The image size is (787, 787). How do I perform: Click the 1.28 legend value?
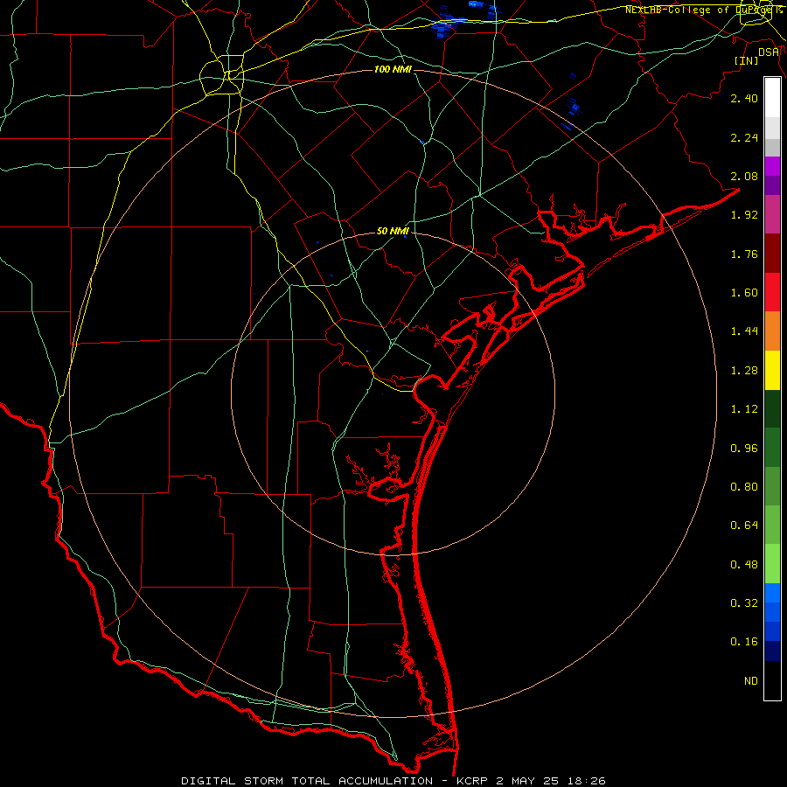(744, 371)
